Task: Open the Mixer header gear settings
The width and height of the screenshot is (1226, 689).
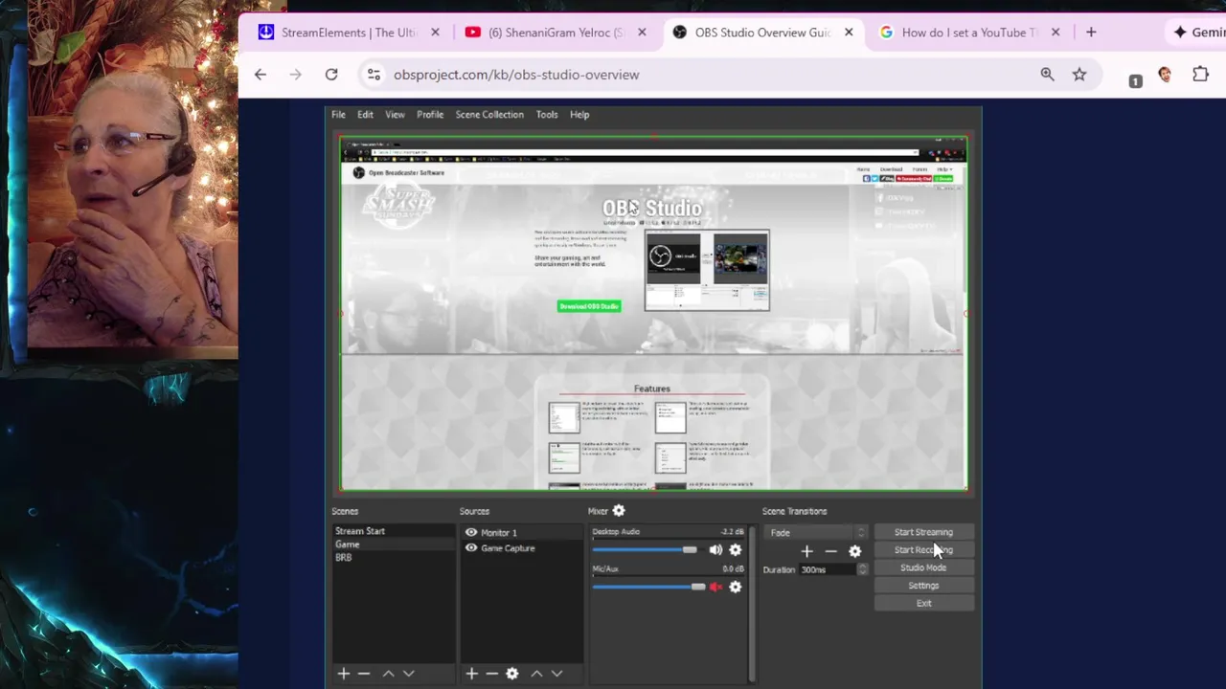Action: pyautogui.click(x=619, y=511)
